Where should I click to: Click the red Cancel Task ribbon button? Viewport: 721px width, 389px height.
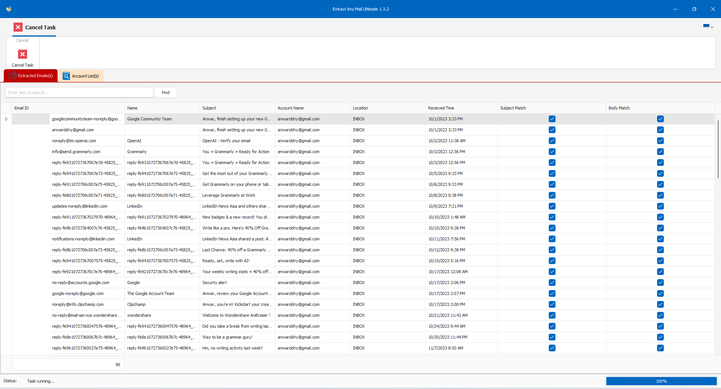(23, 58)
